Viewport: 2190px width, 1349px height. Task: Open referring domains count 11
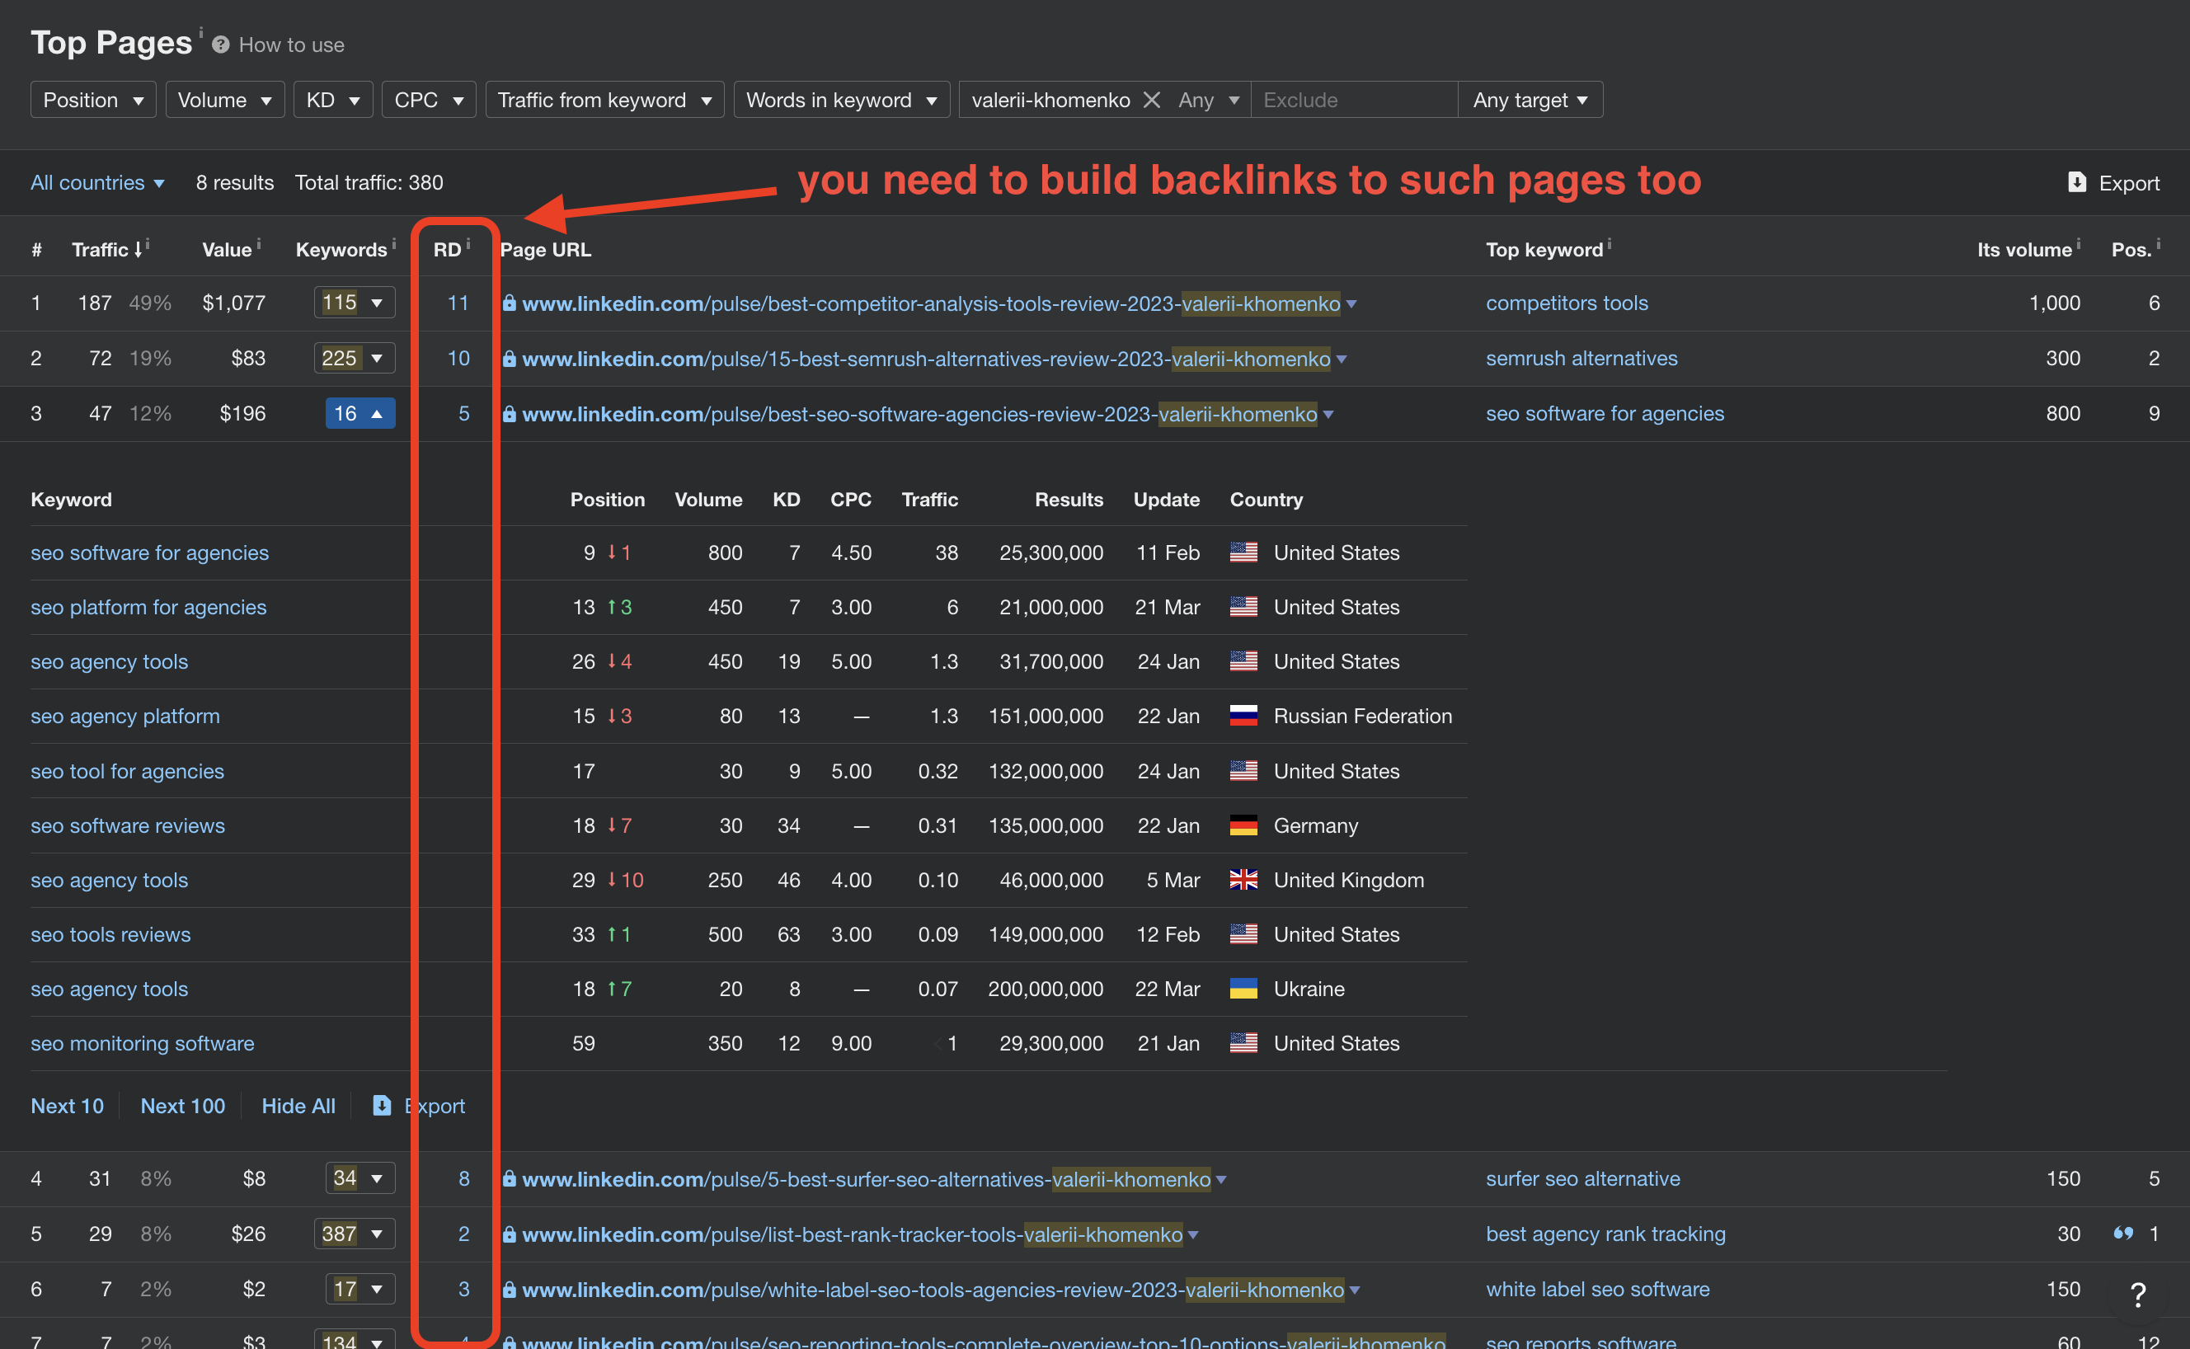tap(458, 303)
